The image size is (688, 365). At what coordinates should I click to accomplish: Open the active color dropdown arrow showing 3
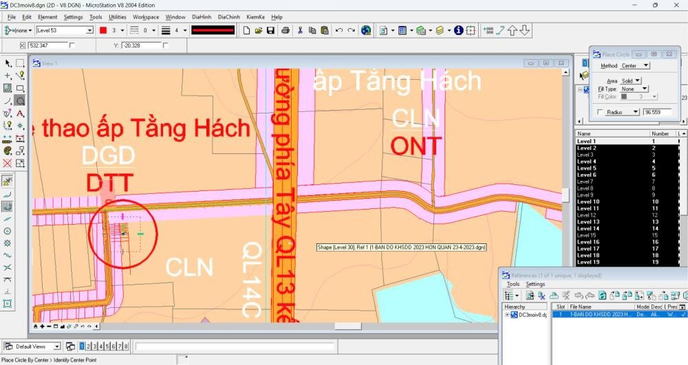[122, 30]
